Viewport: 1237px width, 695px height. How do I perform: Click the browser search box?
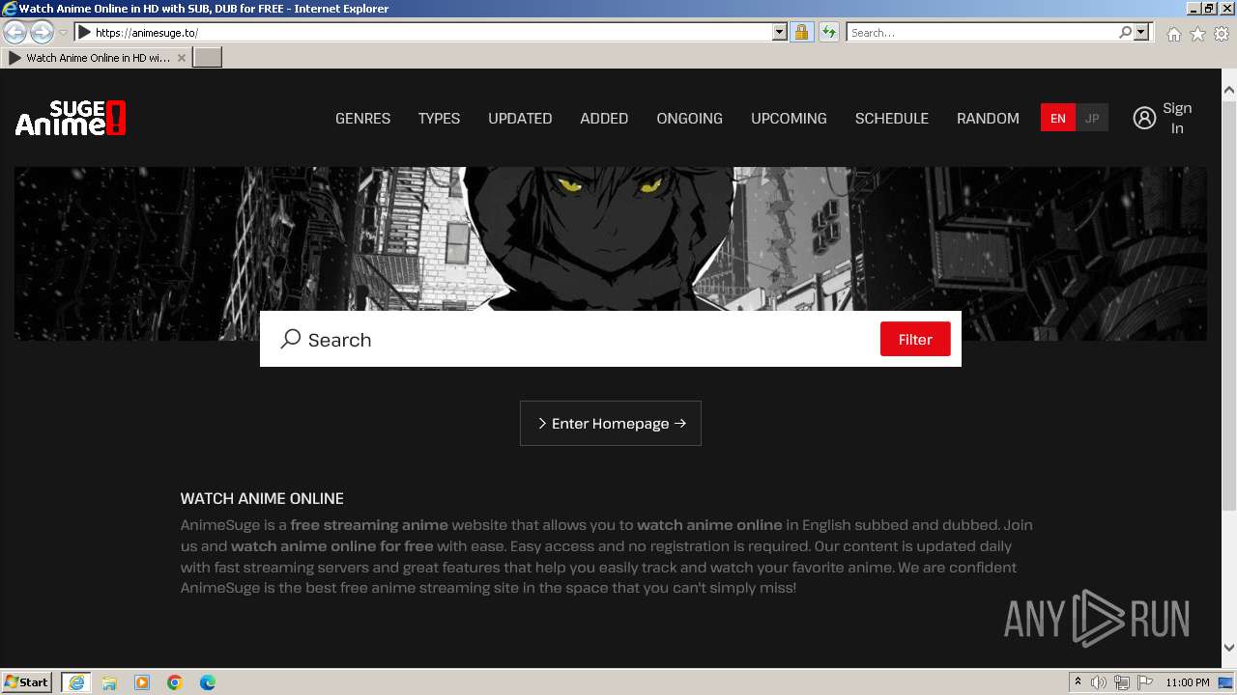pyautogui.click(x=982, y=32)
